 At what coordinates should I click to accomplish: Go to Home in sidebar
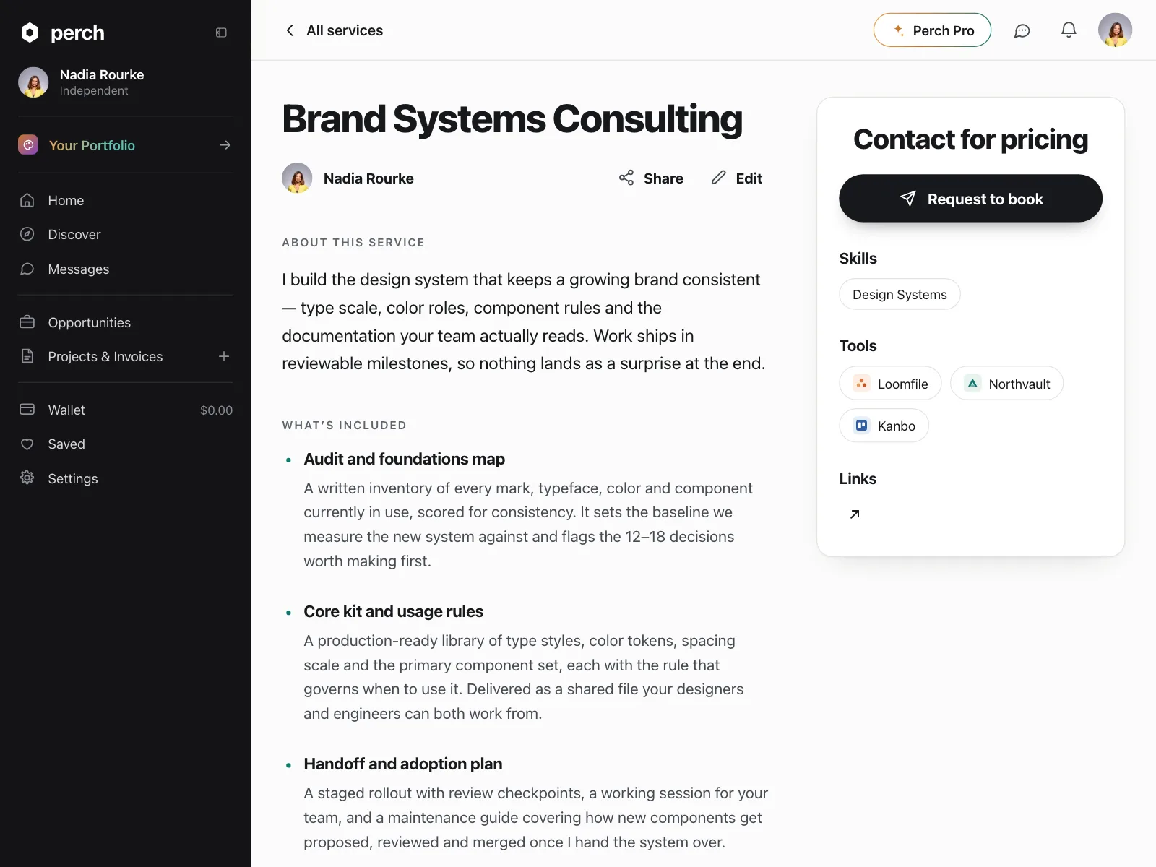pos(66,201)
